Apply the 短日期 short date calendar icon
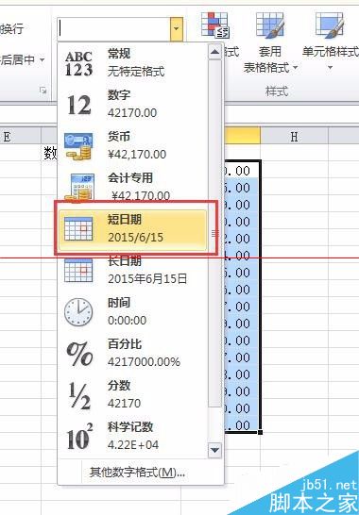The width and height of the screenshot is (359, 515). [x=78, y=228]
